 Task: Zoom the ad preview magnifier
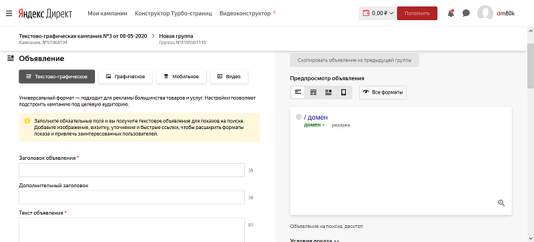coord(501,203)
